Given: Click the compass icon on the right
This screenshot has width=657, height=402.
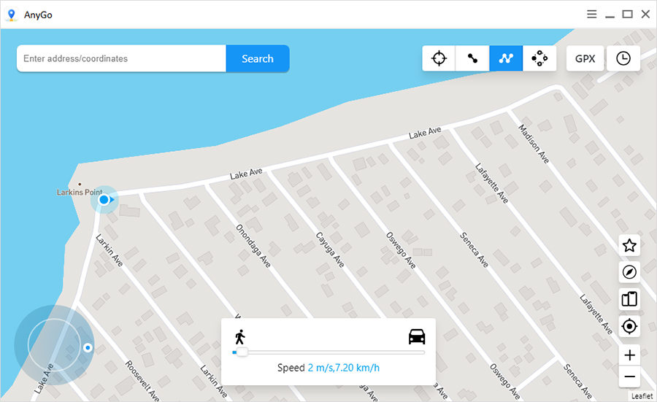Looking at the screenshot, I should [x=629, y=272].
